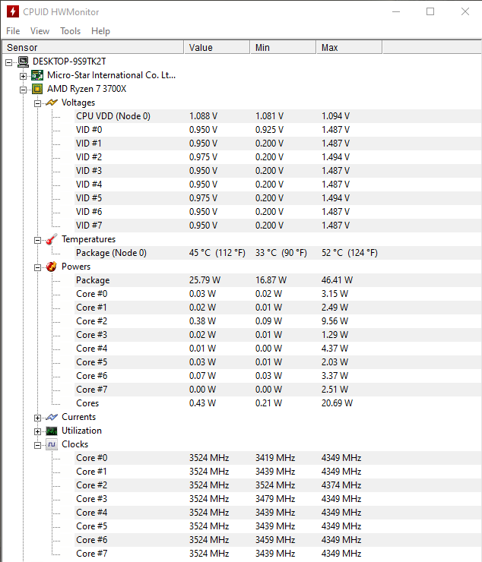The image size is (482, 562).
Task: Click the Sensor column header
Action: click(93, 47)
